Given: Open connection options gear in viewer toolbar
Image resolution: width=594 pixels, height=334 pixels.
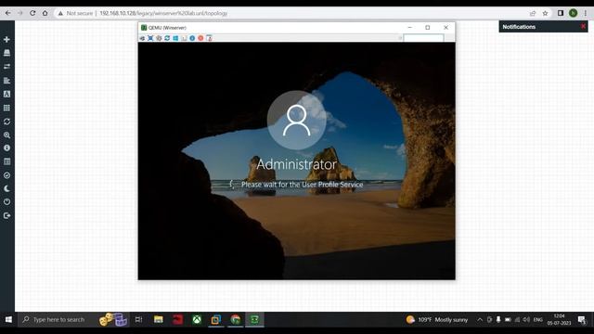Looking at the screenshot, I should click(159, 38).
